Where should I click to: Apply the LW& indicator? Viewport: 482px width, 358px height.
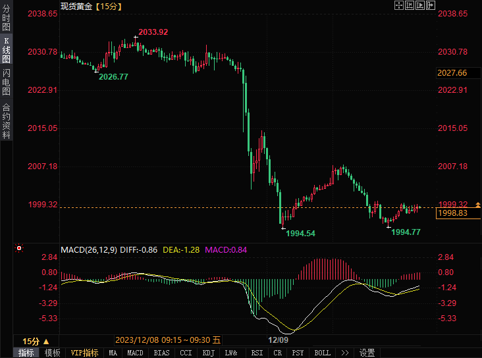click(x=231, y=353)
